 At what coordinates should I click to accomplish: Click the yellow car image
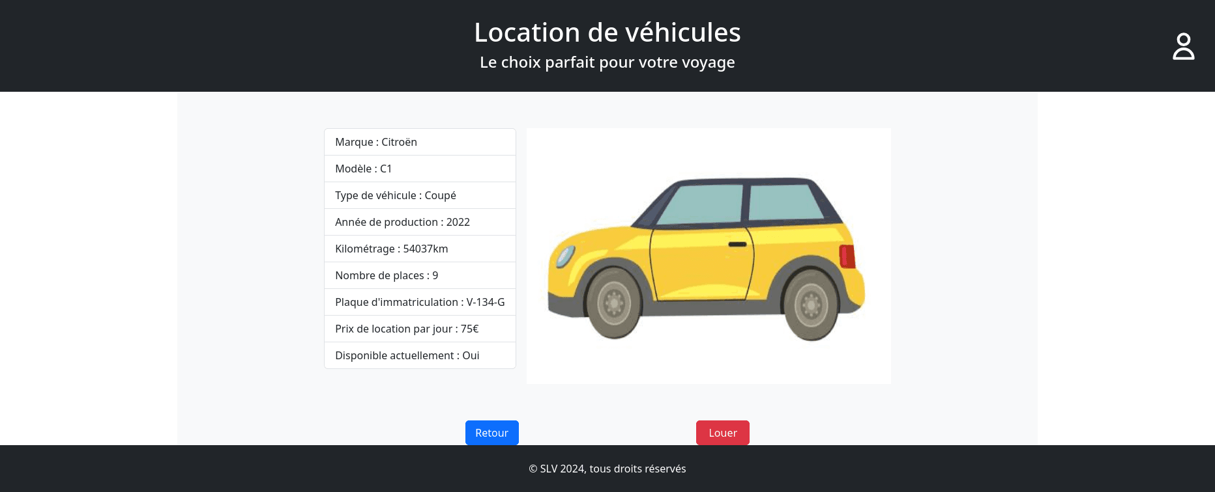coord(708,256)
